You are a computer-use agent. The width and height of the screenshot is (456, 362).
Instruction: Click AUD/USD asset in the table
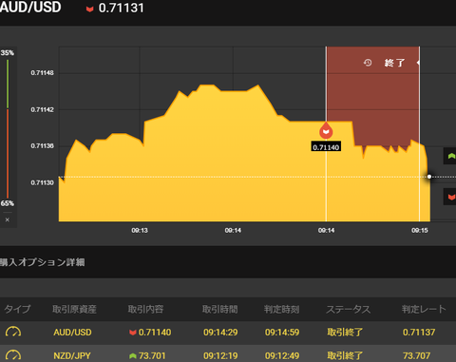(x=72, y=333)
